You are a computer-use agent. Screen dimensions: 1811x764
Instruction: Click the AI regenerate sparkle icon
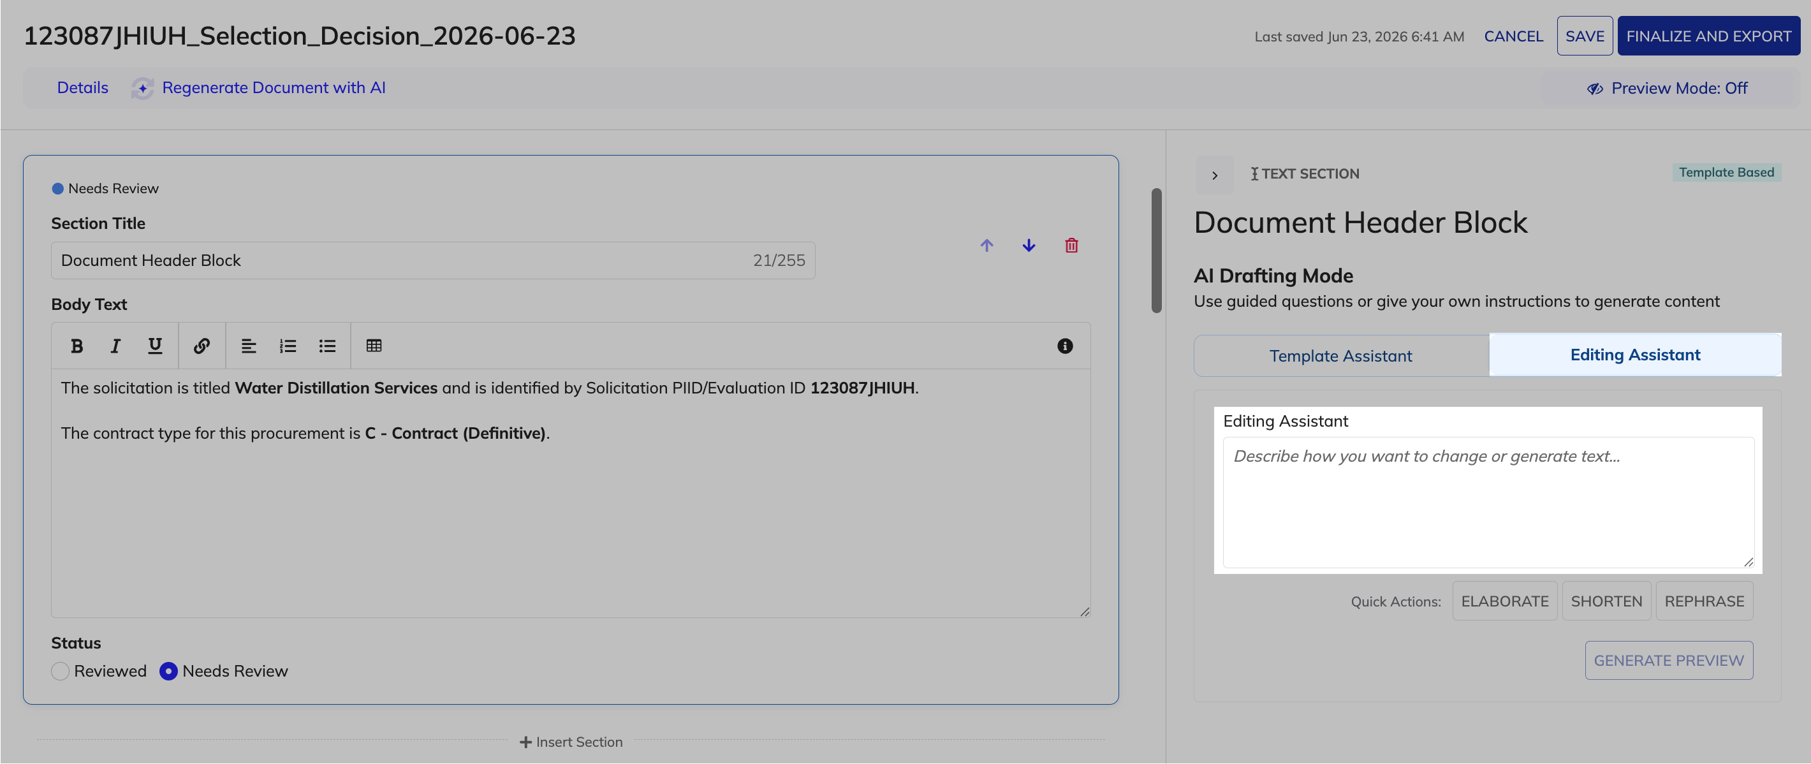click(143, 88)
